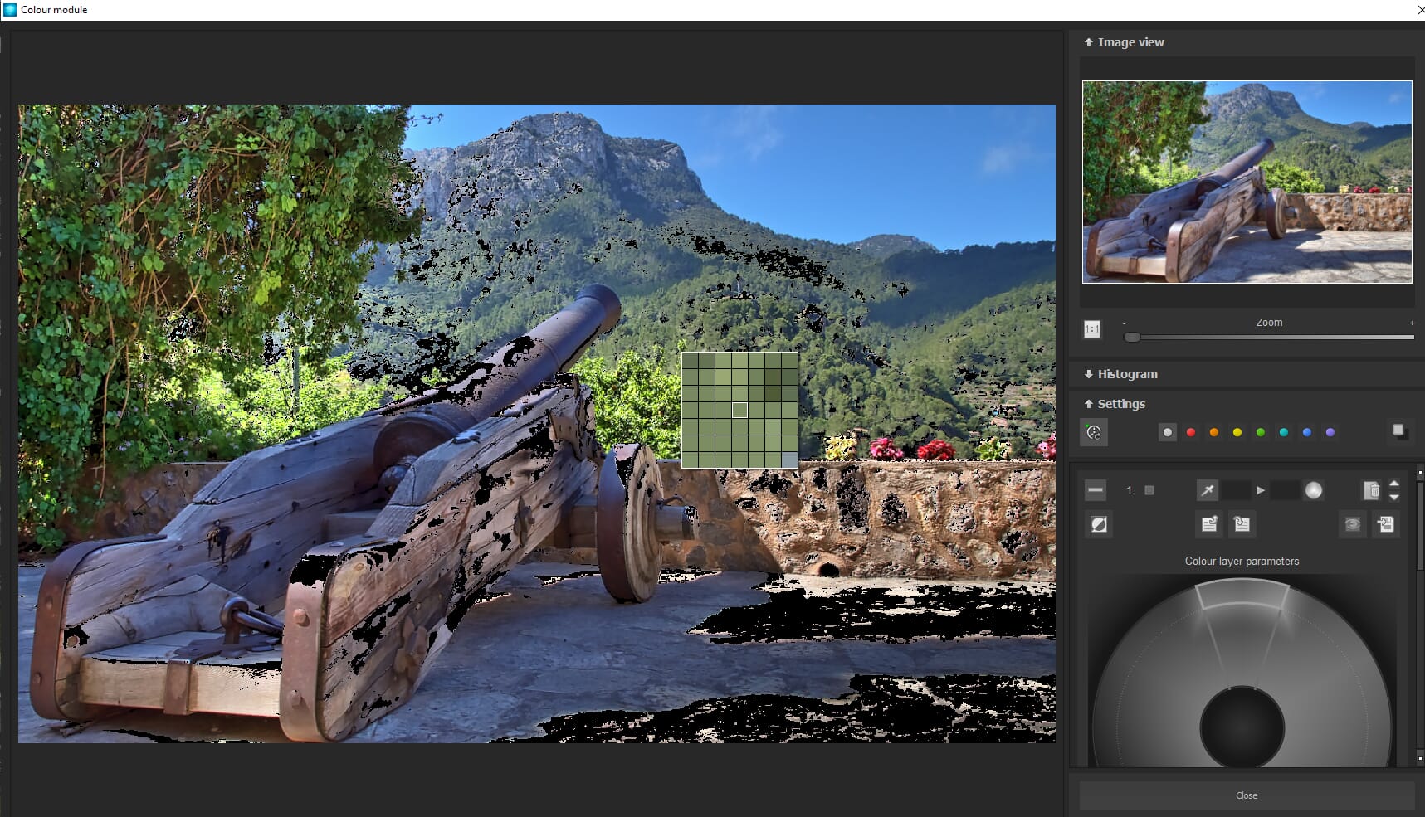Screen dimensions: 1425x817
Task: Select the violet colour dot
Action: coord(1330,432)
